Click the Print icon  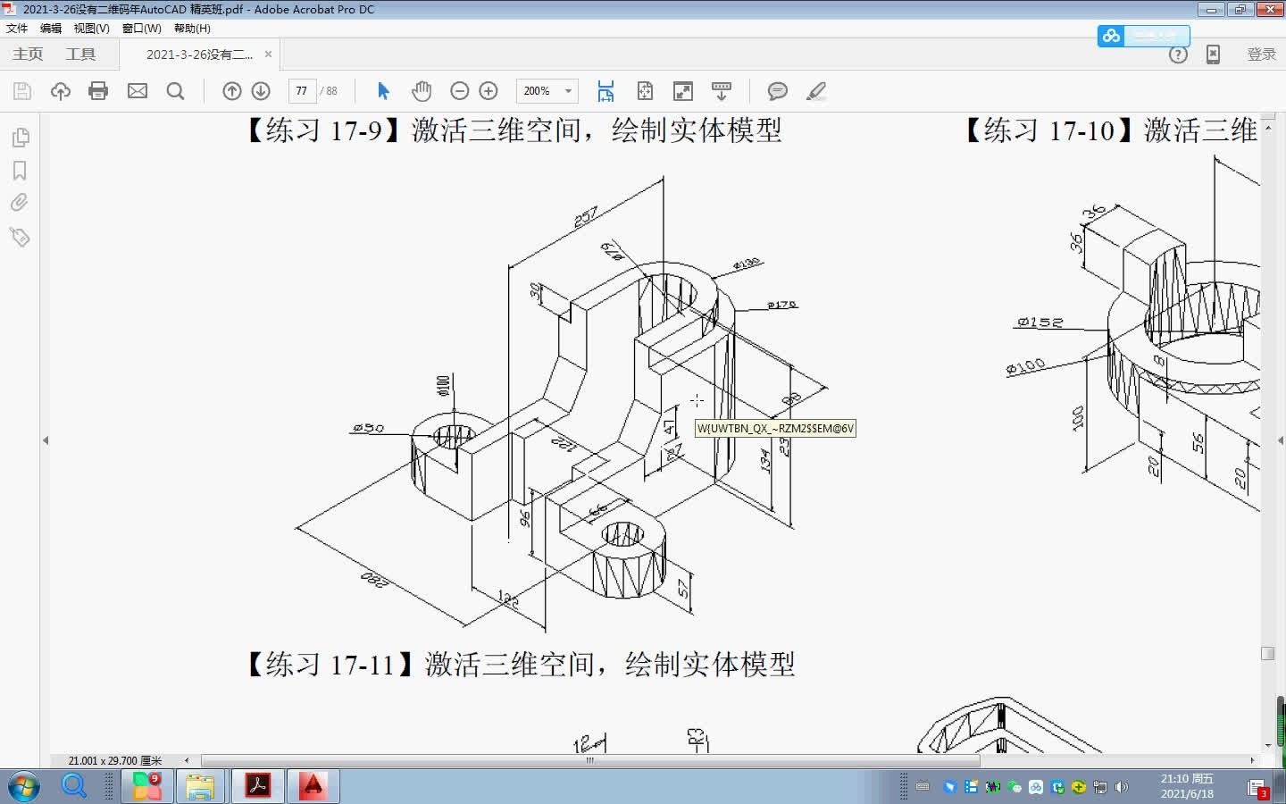[x=98, y=90]
